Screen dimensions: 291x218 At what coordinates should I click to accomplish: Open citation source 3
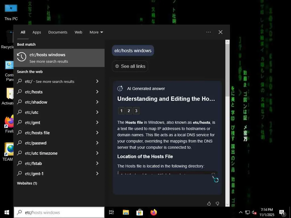tap(136, 111)
